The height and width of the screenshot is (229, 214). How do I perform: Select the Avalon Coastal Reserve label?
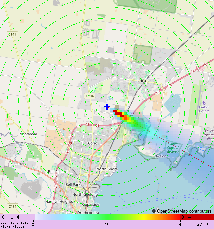pos(173,148)
